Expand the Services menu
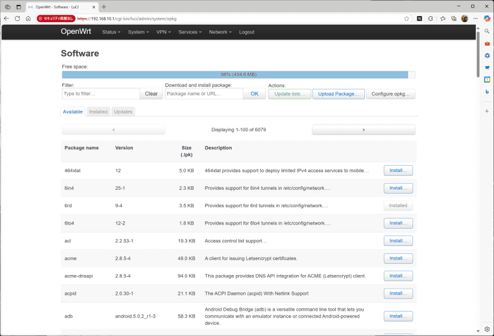This screenshot has width=494, height=336. tap(190, 32)
